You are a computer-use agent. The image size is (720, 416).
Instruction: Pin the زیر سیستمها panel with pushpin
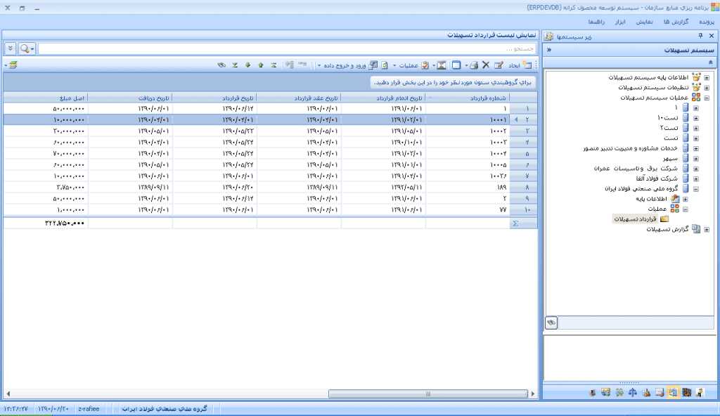coord(700,36)
